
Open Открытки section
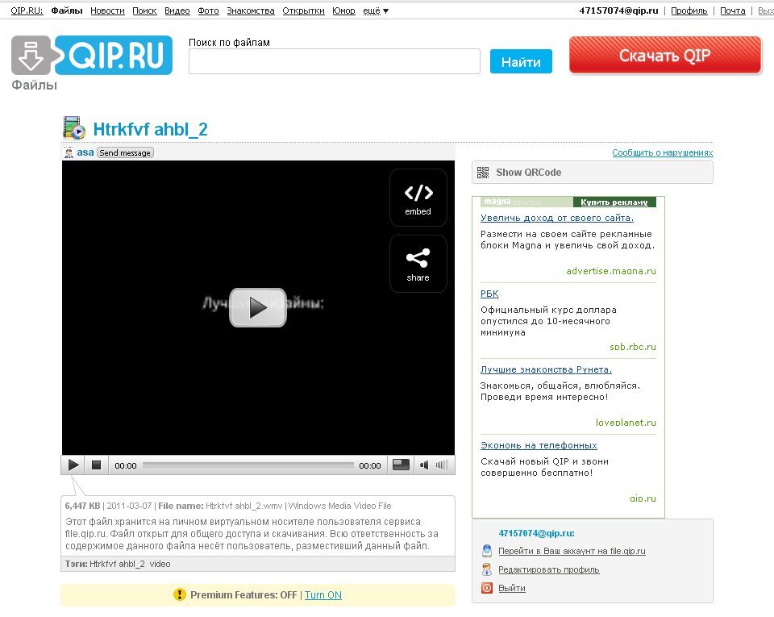(304, 10)
